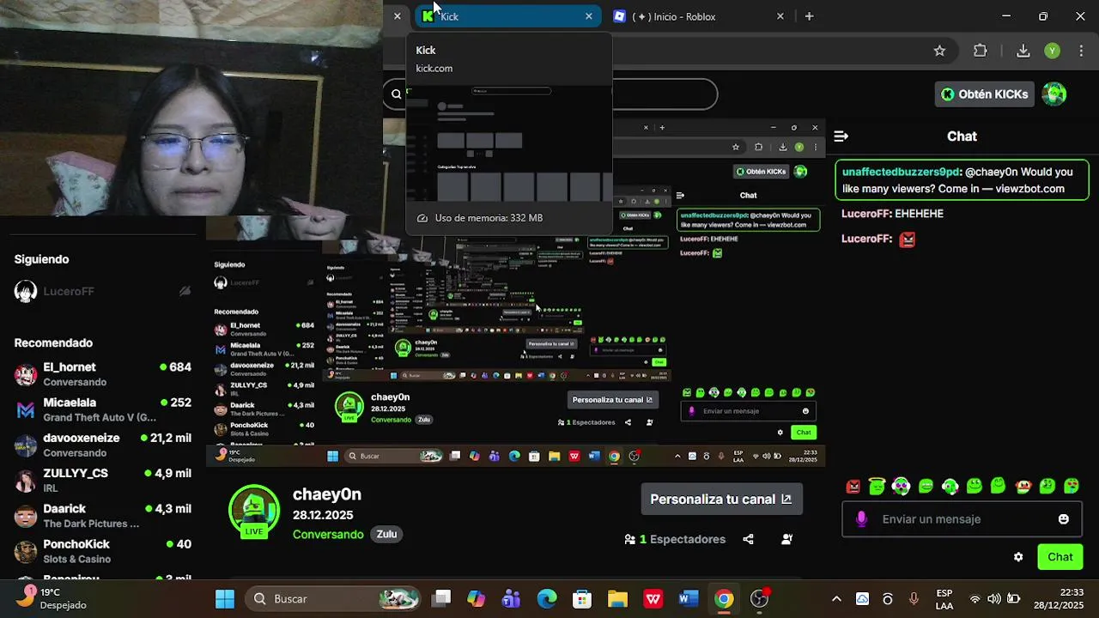Open unaffectedbuzzers9pd's chat username
Viewport: 1099px width, 618px height.
tap(901, 173)
